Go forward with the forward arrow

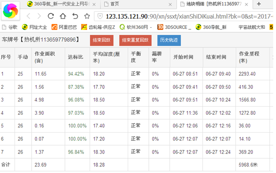(x=39, y=16)
